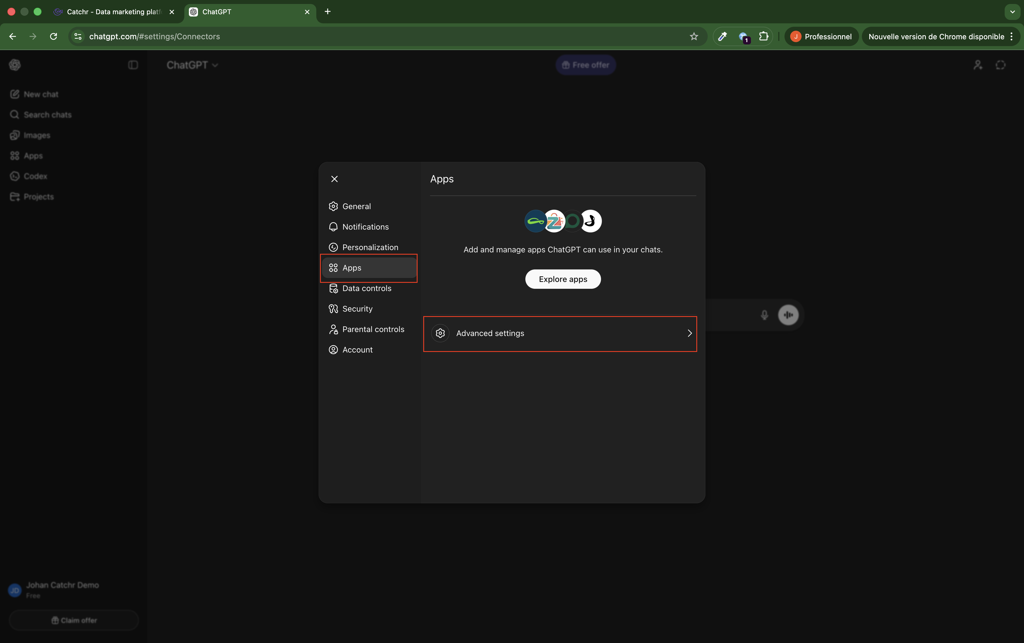Open Data controls settings
The image size is (1024, 643).
coord(366,288)
